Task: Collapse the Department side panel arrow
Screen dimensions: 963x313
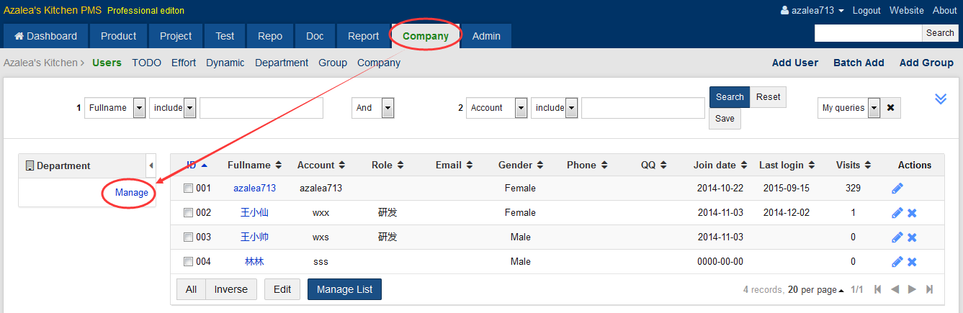Action: click(151, 165)
